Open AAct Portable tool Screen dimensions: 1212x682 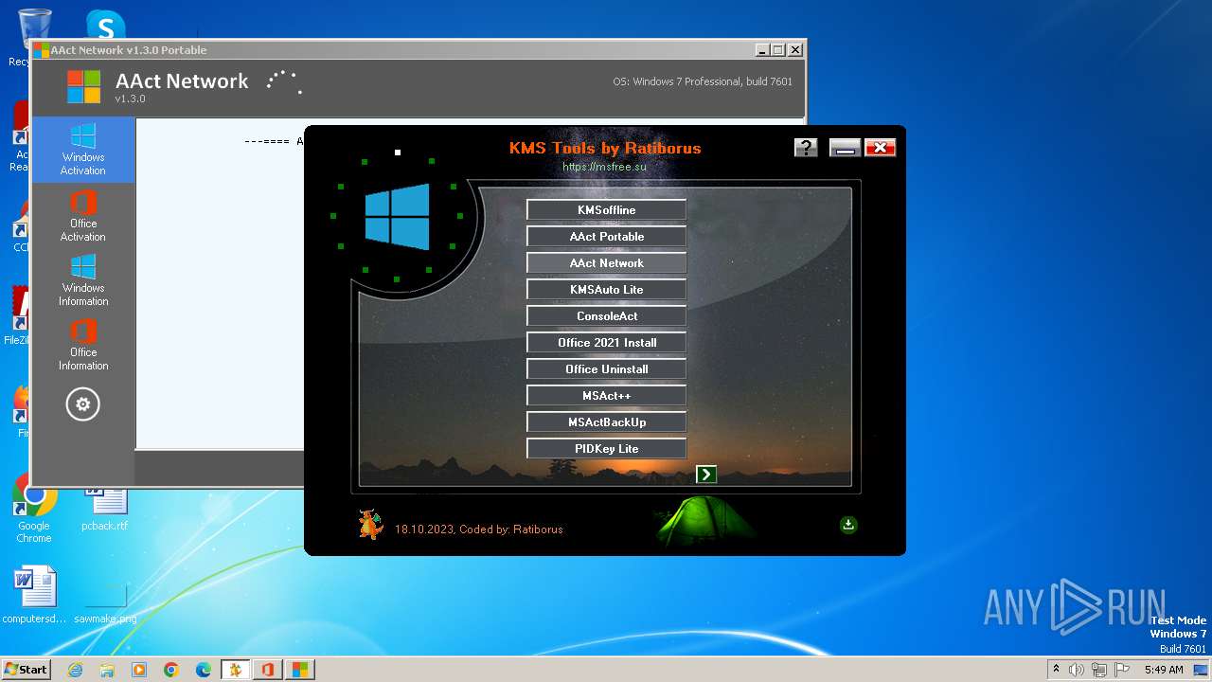(x=606, y=237)
